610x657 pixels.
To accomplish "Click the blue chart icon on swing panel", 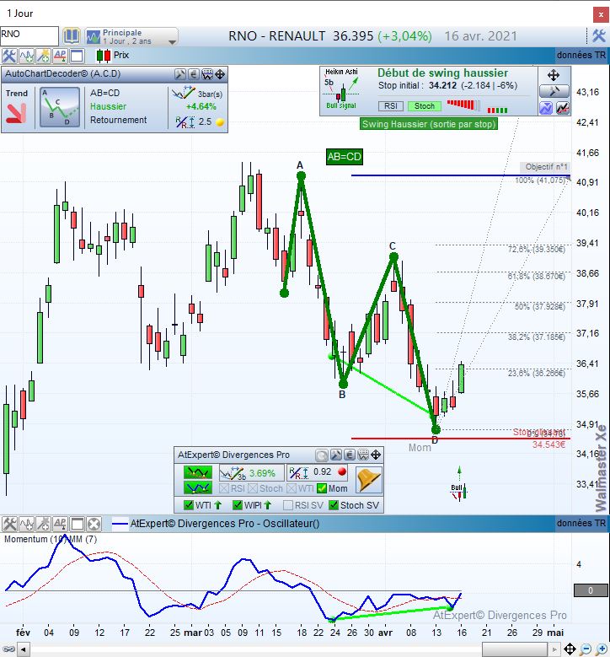I will tap(546, 108).
